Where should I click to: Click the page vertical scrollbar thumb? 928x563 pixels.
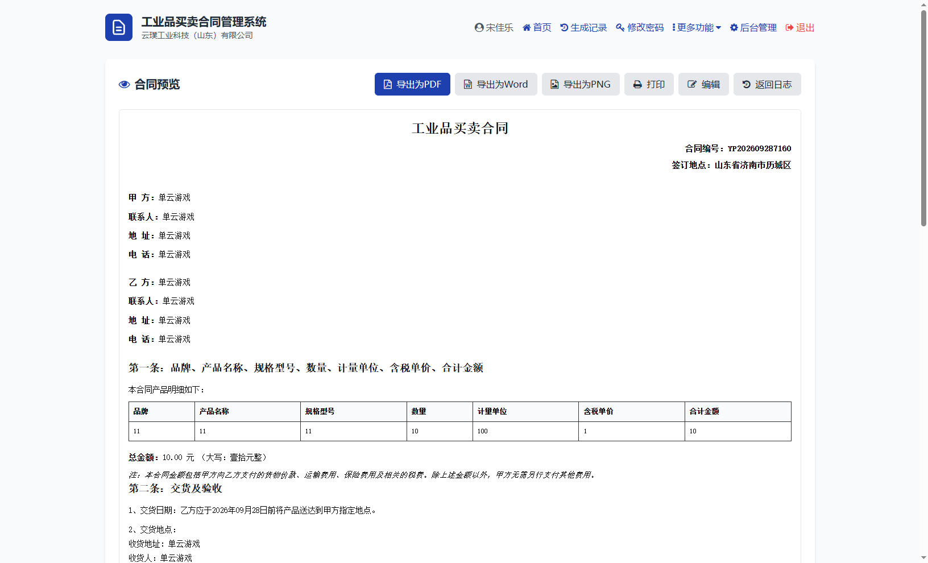pos(923,118)
